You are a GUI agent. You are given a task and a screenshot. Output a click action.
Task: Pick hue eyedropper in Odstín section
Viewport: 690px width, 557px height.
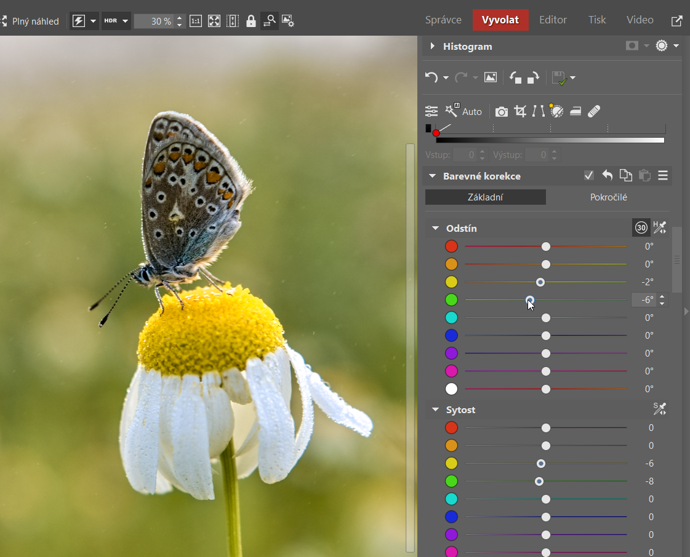(x=659, y=227)
